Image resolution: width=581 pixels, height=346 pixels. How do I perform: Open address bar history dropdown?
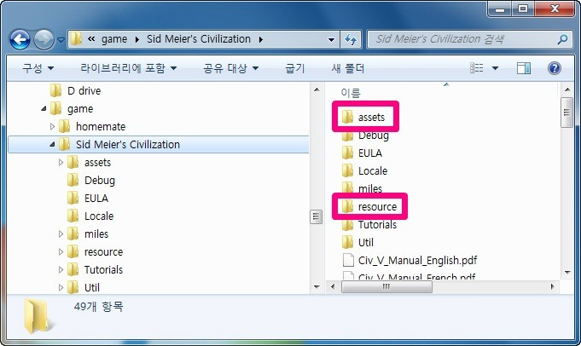(x=332, y=39)
